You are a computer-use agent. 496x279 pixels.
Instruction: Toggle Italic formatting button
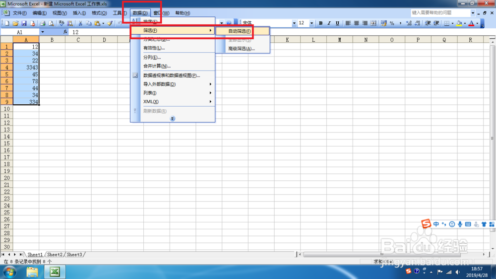click(x=329, y=23)
